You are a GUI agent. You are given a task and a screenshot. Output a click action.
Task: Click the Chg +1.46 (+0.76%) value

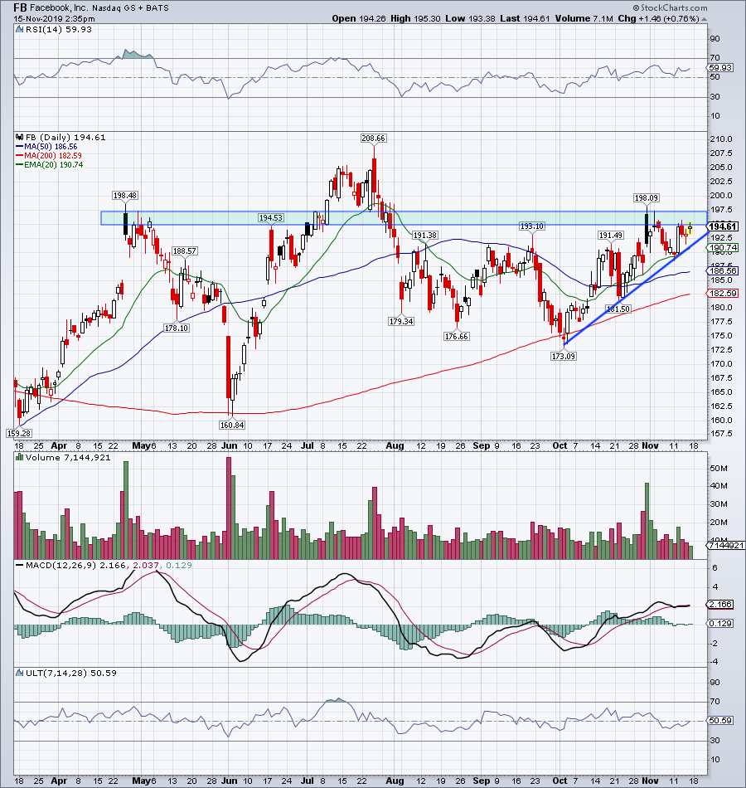click(x=659, y=18)
